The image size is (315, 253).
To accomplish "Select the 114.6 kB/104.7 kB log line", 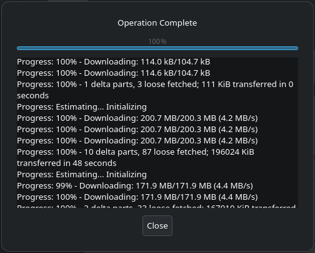I will pyautogui.click(x=114, y=73).
